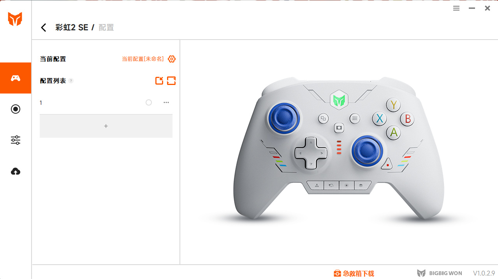Open the gamepad configuration sidebar tab

[16, 78]
